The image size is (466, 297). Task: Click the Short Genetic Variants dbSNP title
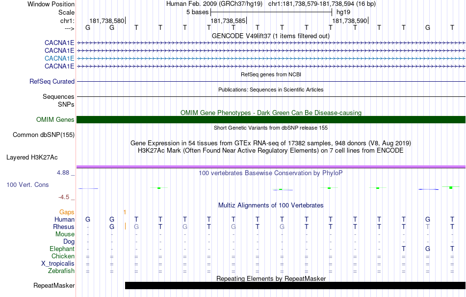pos(271,128)
